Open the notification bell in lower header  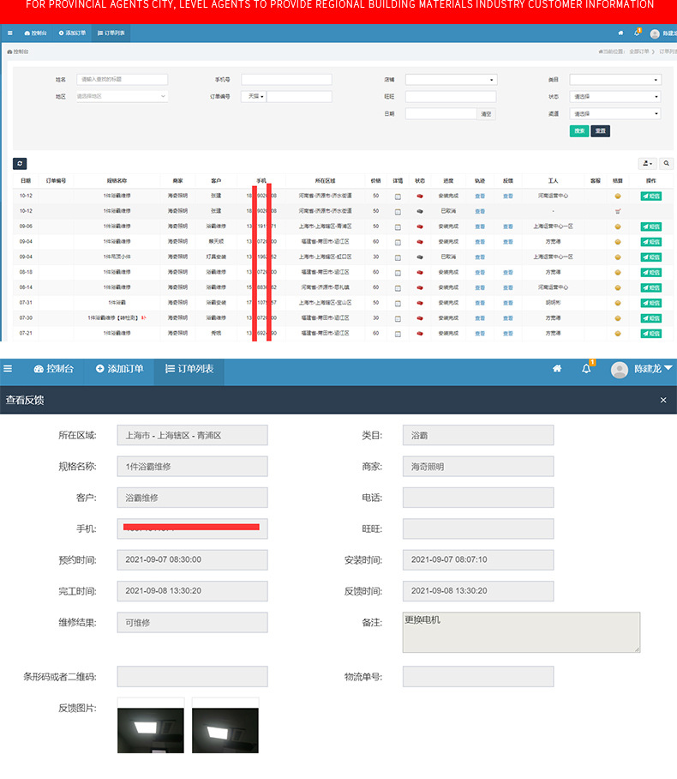coord(587,369)
